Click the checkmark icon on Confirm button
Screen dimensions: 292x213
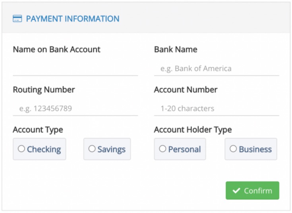236,190
